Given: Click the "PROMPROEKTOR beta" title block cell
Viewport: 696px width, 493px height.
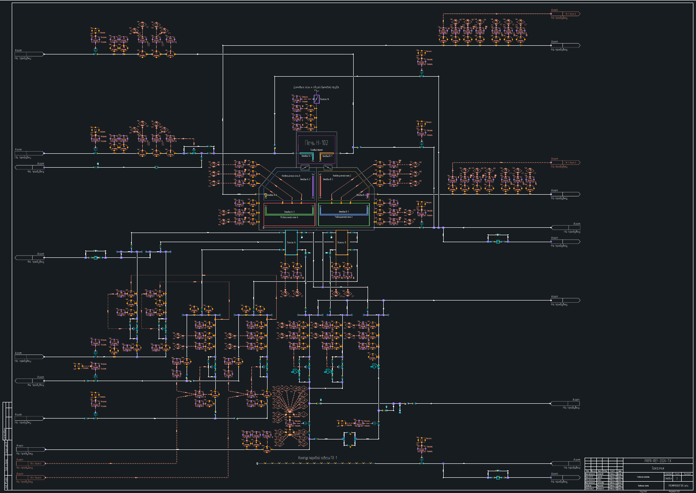Looking at the screenshot, I should [x=679, y=486].
